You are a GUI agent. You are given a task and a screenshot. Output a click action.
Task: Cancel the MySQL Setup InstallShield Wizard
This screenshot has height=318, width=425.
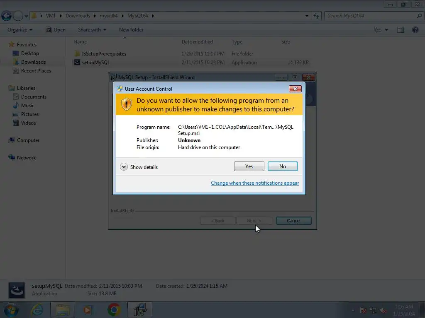pyautogui.click(x=293, y=221)
